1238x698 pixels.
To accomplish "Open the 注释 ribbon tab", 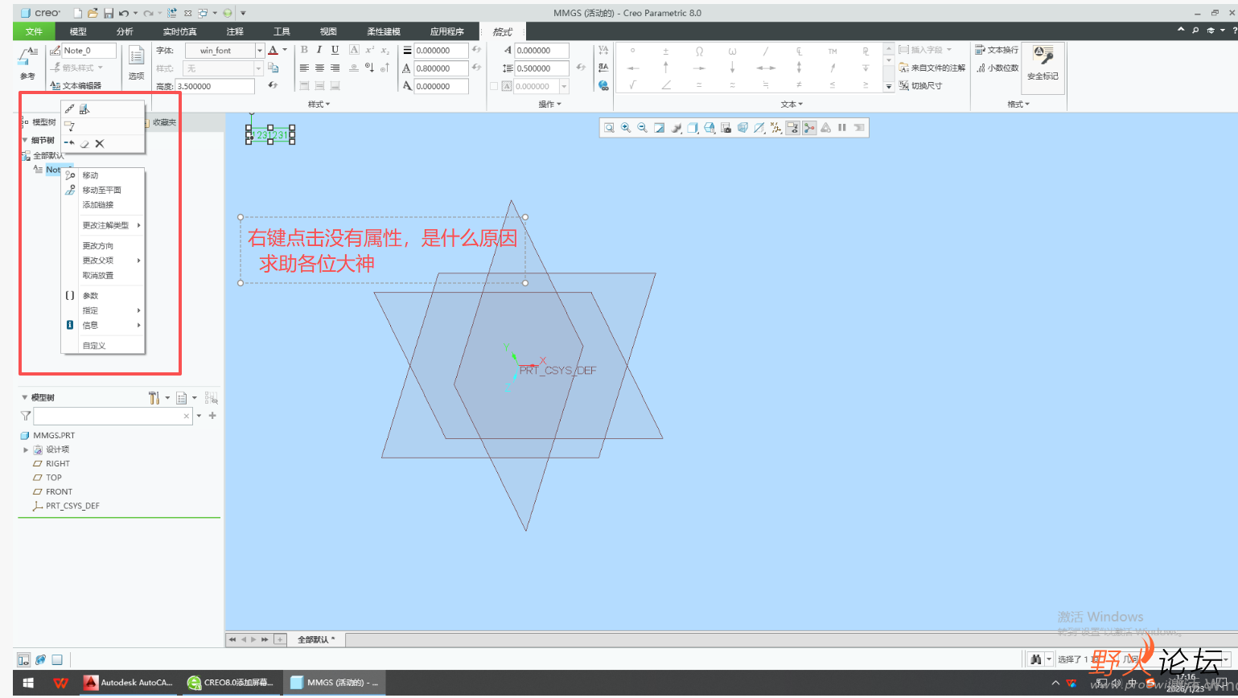I will pyautogui.click(x=235, y=31).
